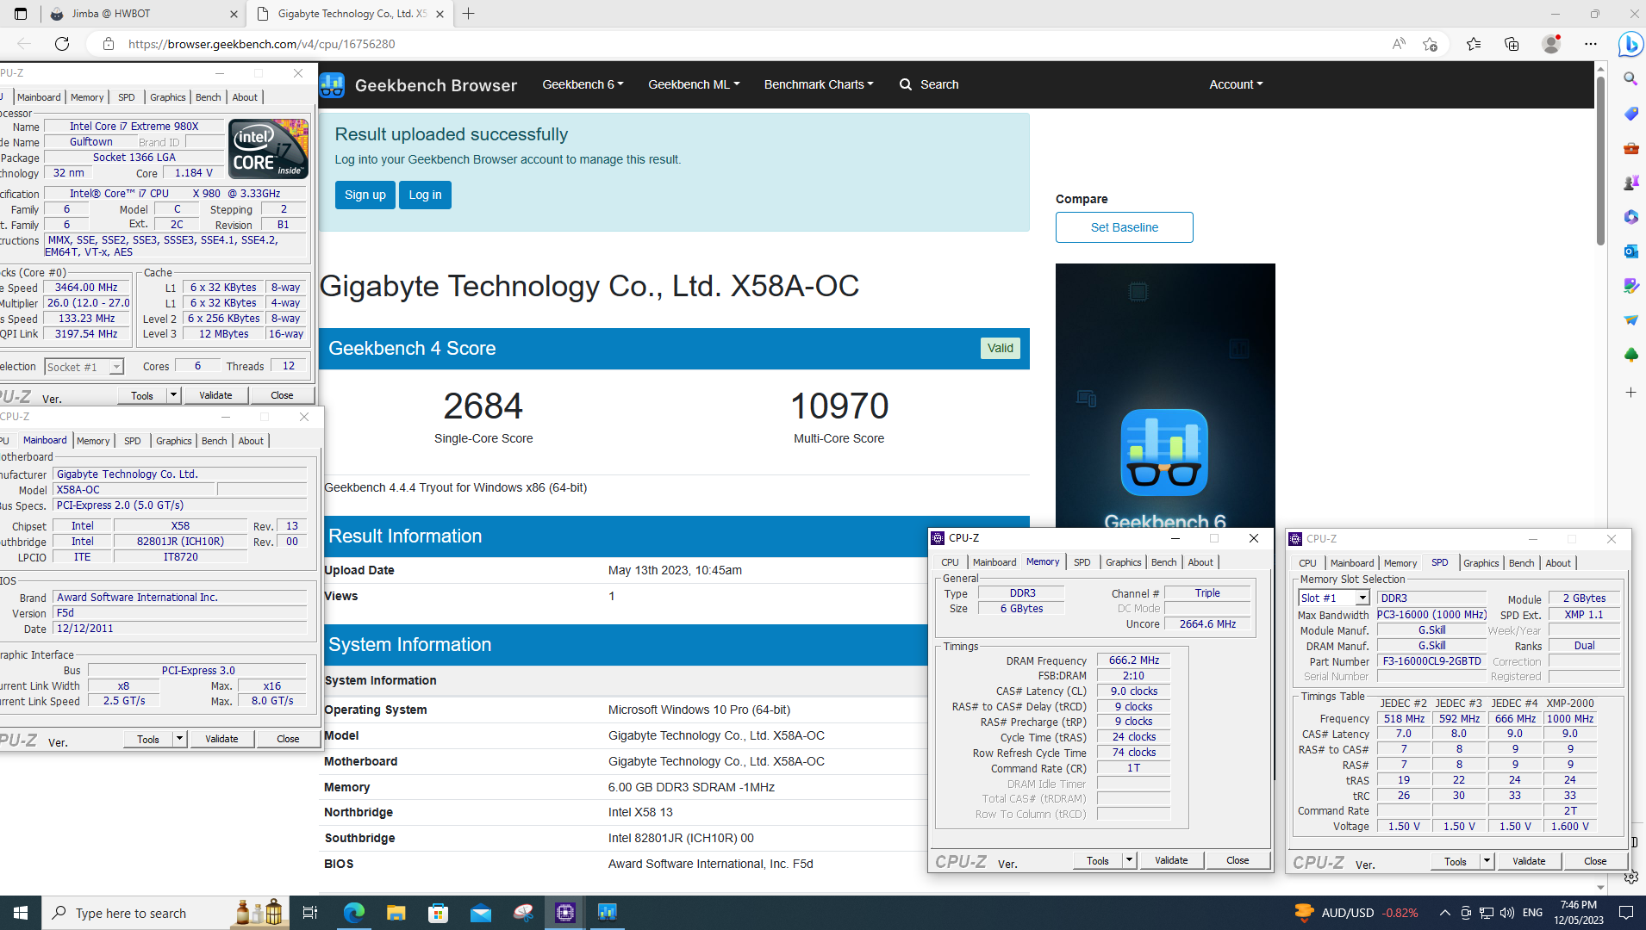
Task: Expand the Geekbench ML menu
Action: [x=694, y=84]
